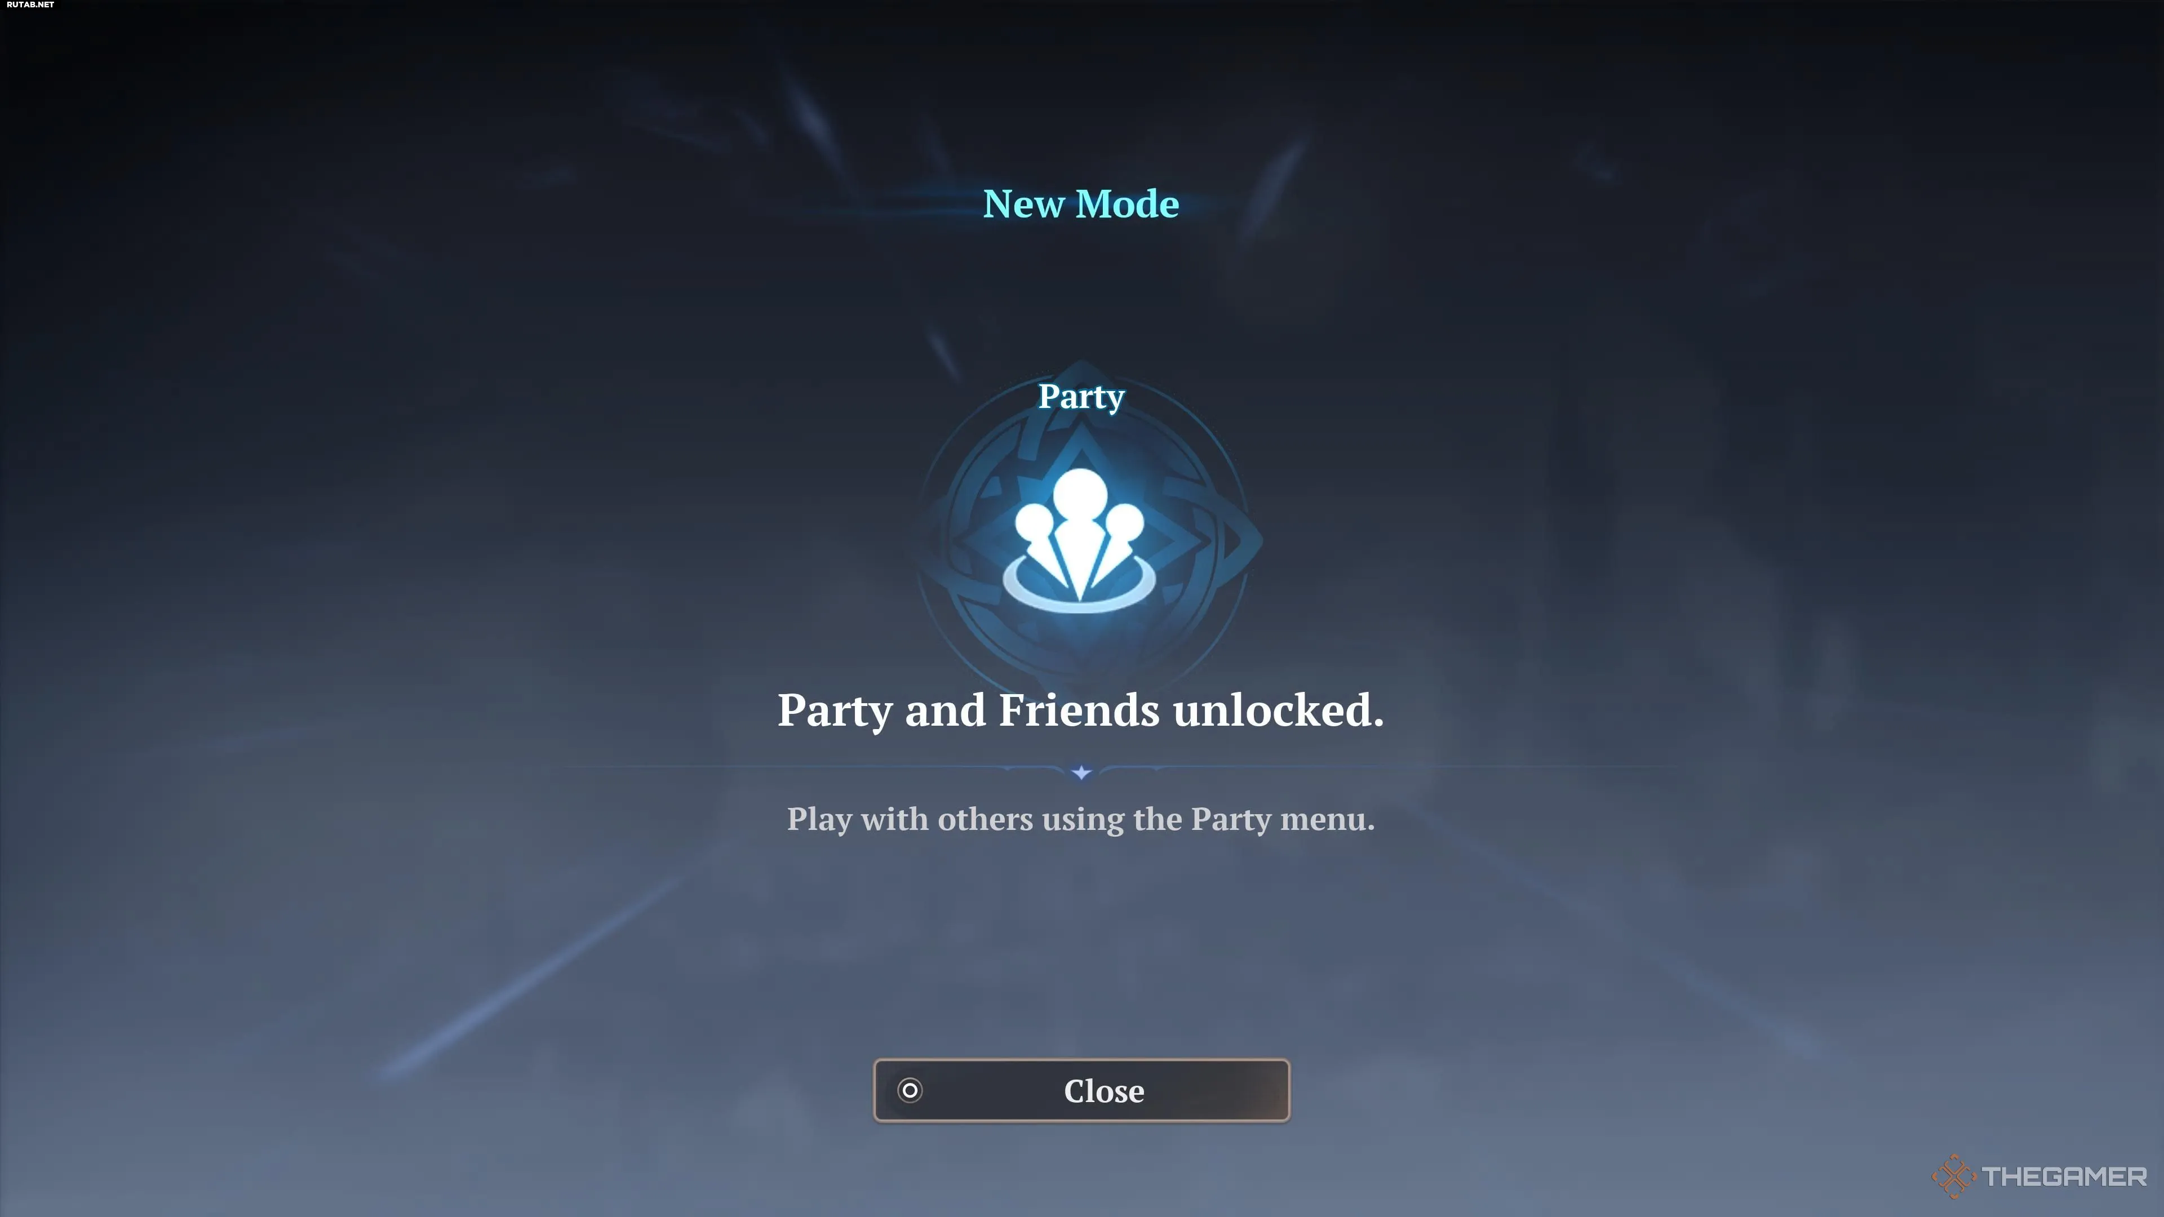Click "Play with others using the Party menu." text
The height and width of the screenshot is (1217, 2164).
point(1081,819)
